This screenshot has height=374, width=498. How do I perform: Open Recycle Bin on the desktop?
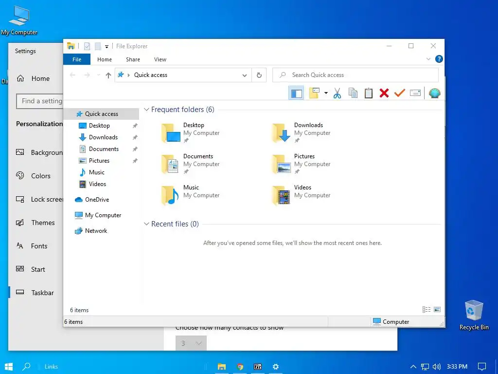[474, 315]
